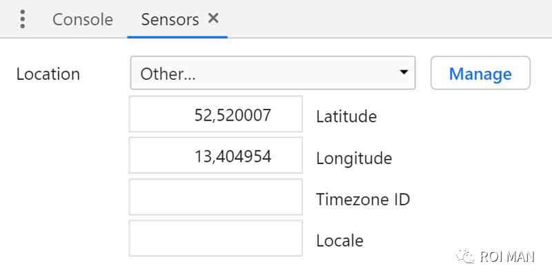Click the Location label

48,74
